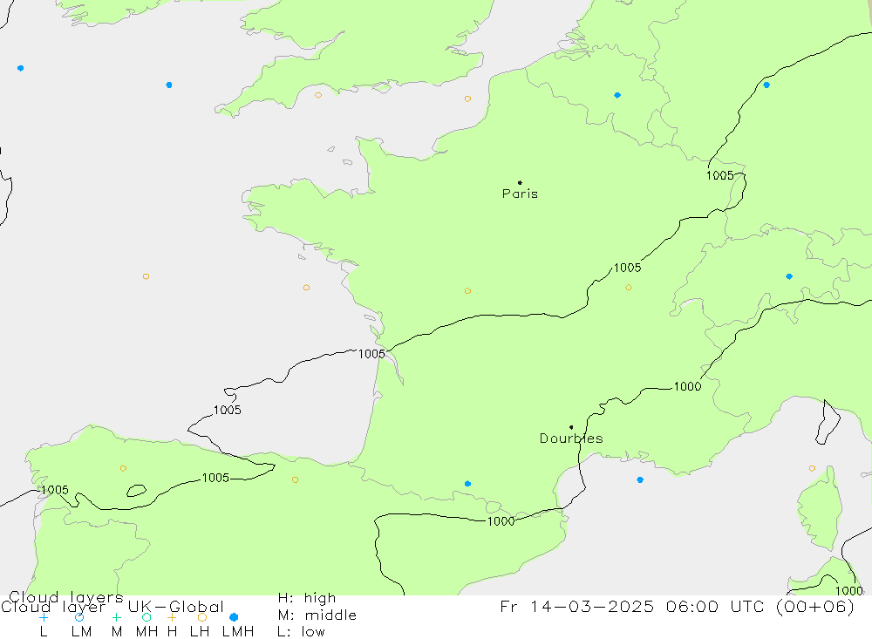Click the blue open-circle LM legend symbol

pos(79,617)
